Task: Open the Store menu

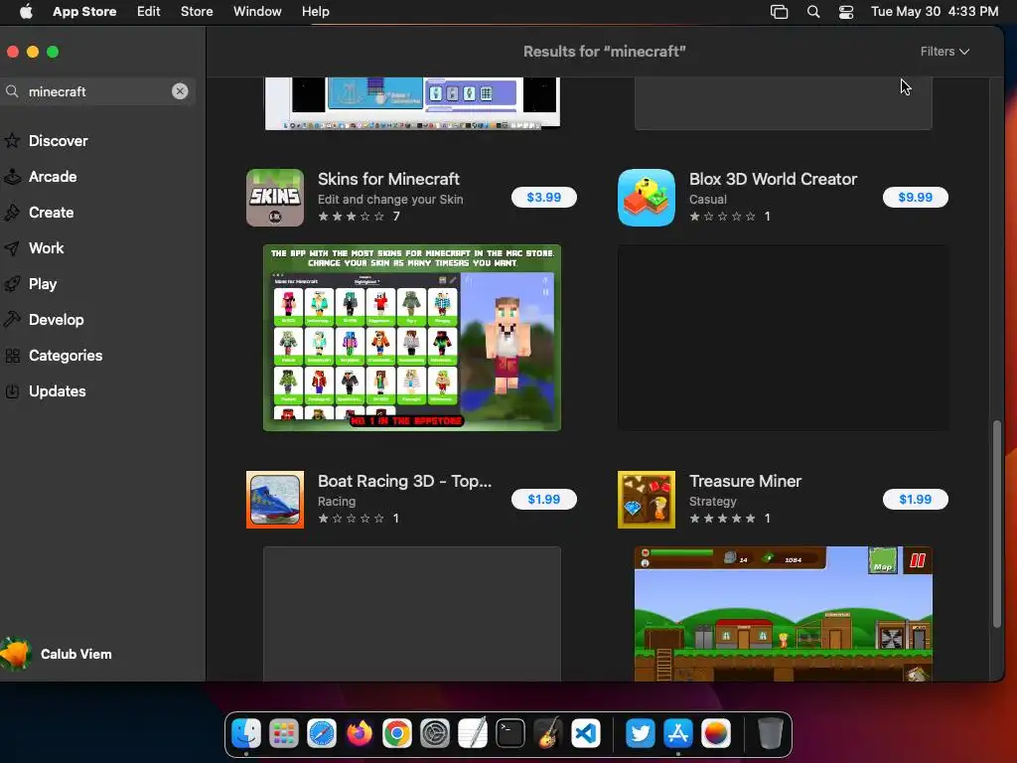Action: [197, 12]
